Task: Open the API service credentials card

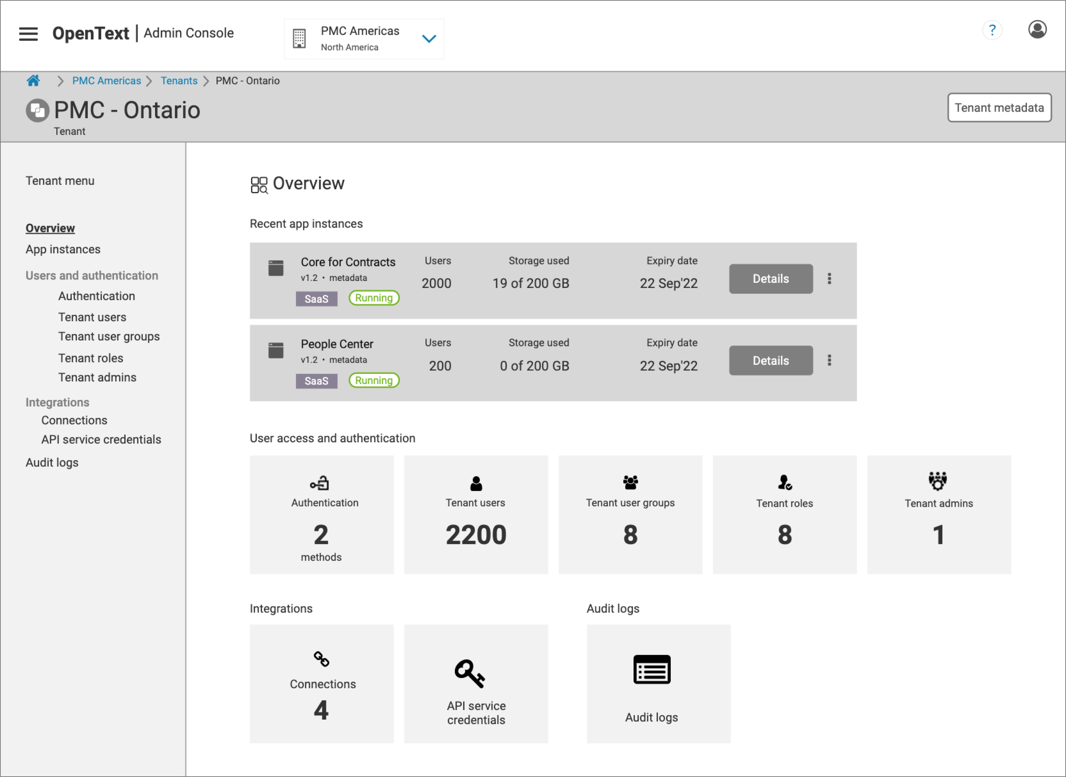Action: coord(476,684)
